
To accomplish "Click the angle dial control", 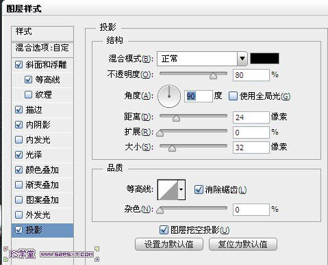I will (169, 96).
